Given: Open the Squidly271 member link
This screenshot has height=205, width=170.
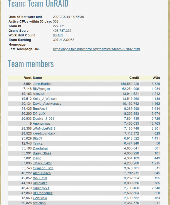Looking at the screenshot, I should [x=41, y=188].
